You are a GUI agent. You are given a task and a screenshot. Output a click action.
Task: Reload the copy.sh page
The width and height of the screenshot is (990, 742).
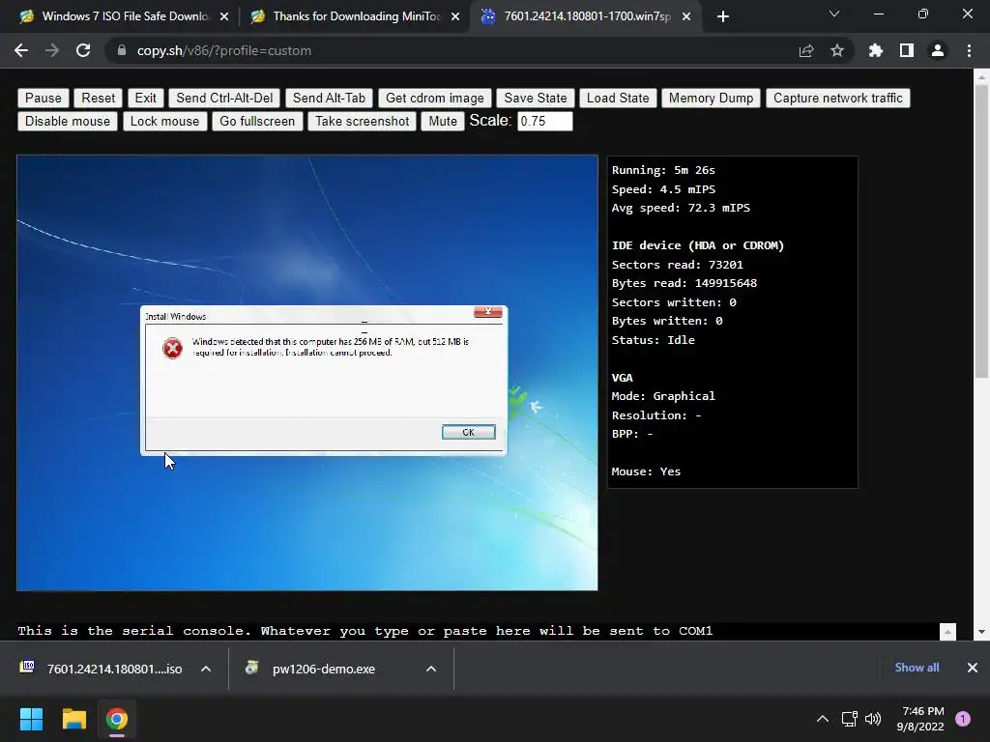pyautogui.click(x=83, y=50)
